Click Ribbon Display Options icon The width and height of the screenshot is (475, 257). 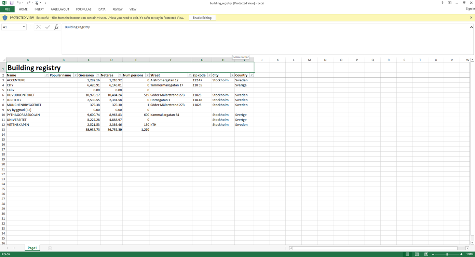click(450, 3)
